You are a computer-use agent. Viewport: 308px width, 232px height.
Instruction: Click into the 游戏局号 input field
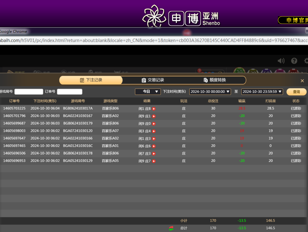click(x=29, y=92)
